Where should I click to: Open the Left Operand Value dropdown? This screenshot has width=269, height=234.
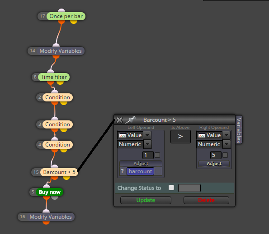[147, 135]
